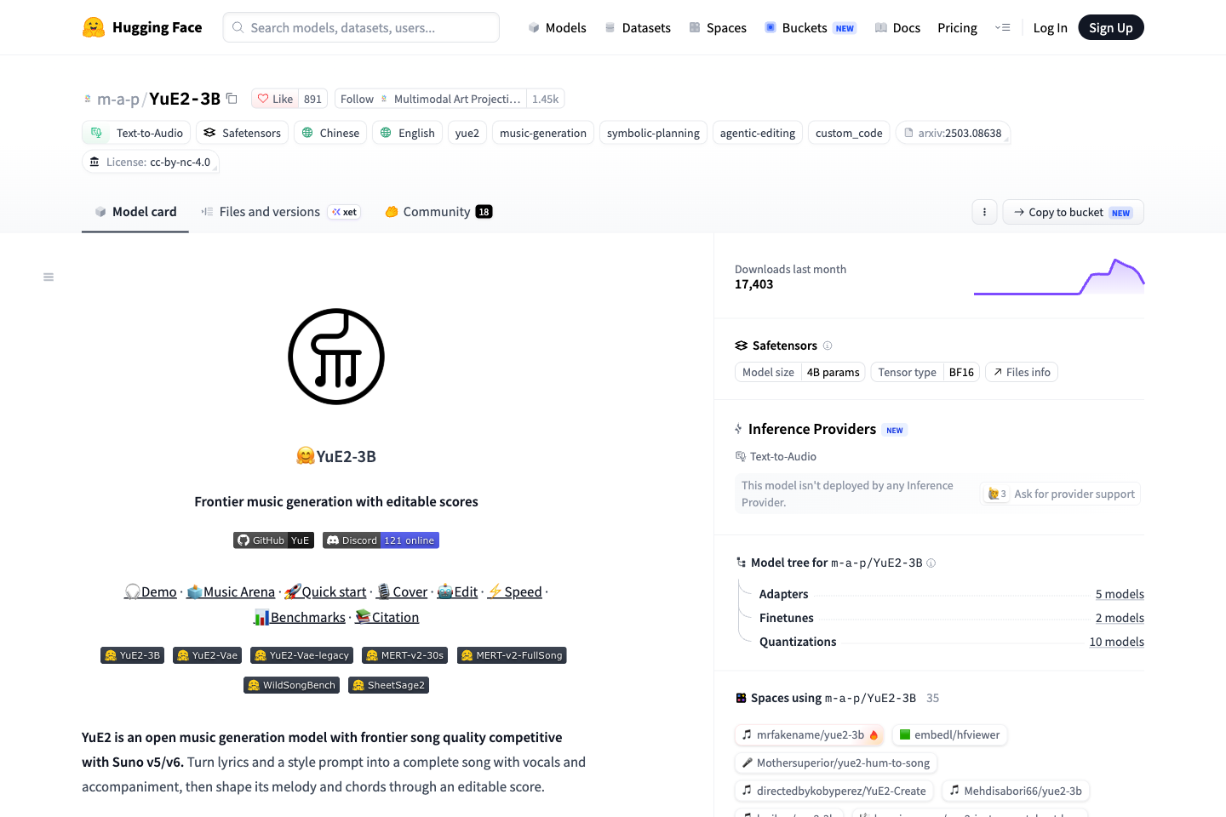The width and height of the screenshot is (1226, 817).
Task: Focus the search models input field
Action: point(361,27)
